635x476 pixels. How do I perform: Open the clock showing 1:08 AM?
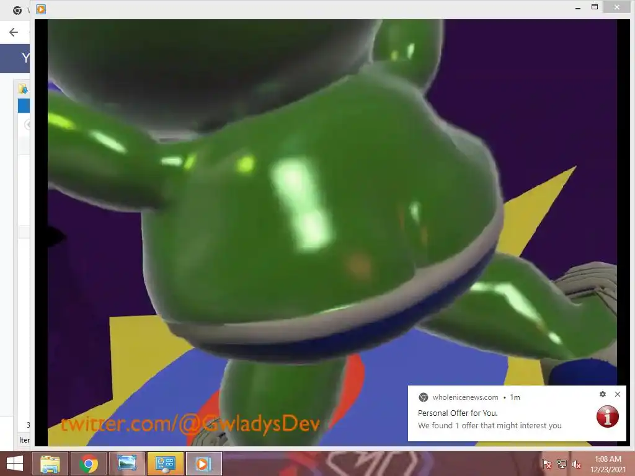point(608,464)
